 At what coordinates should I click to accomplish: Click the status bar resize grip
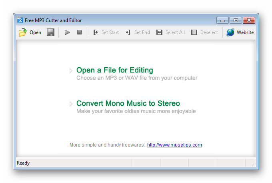pyautogui.click(x=254, y=165)
